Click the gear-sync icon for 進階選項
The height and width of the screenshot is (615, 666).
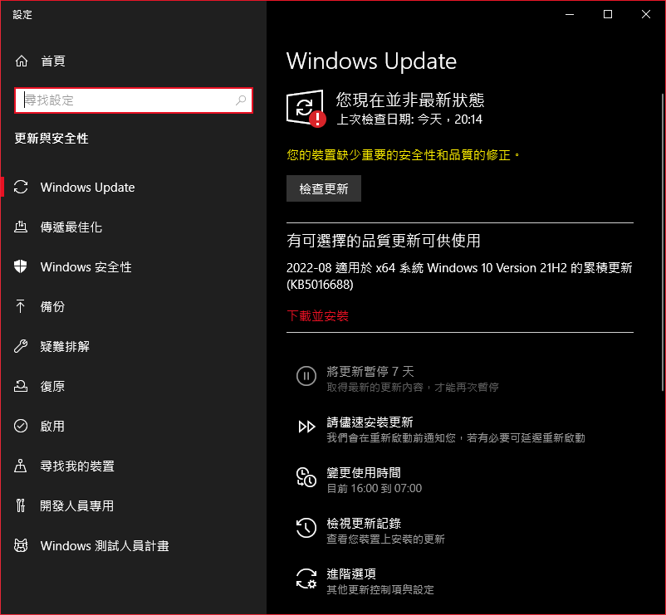pyautogui.click(x=306, y=578)
